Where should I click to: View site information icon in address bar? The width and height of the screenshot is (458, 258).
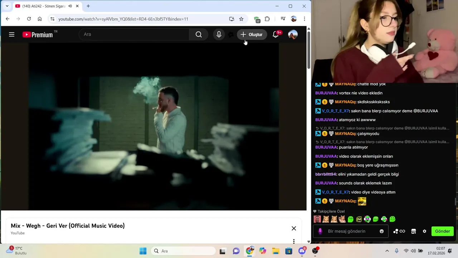(52, 19)
